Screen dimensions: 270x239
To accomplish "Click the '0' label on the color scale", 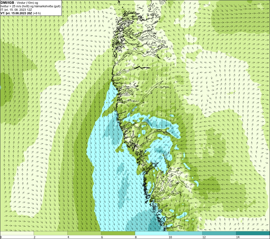I will pos(1,237).
